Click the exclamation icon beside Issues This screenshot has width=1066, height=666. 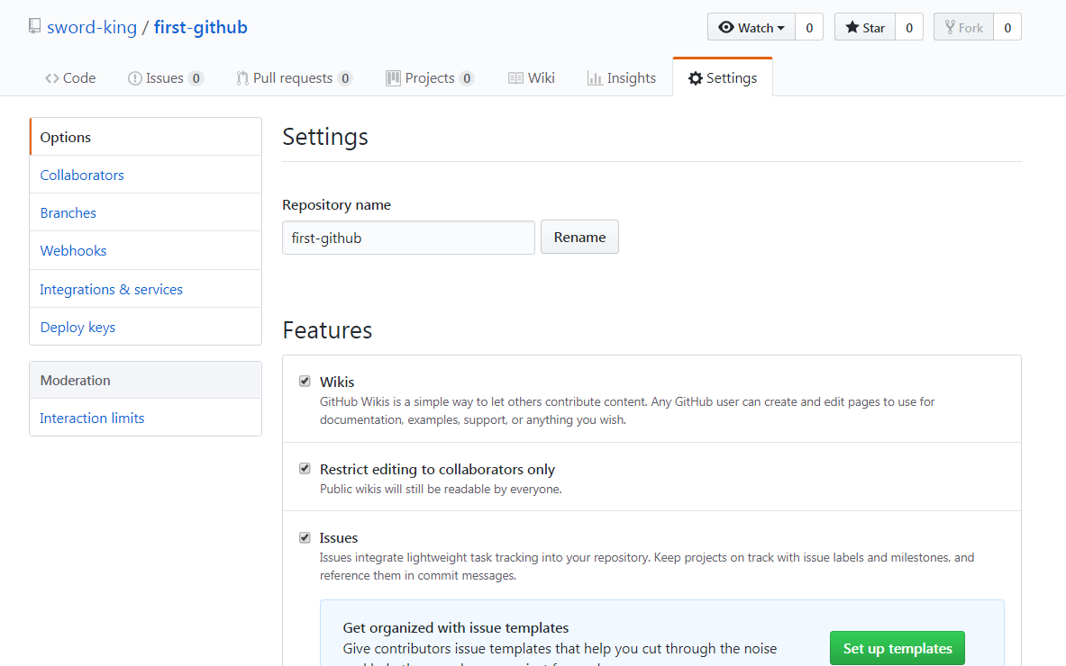(x=134, y=79)
